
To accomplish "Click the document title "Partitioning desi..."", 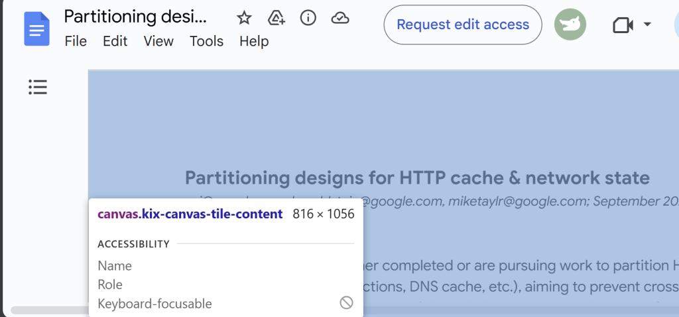I will 135,17.
